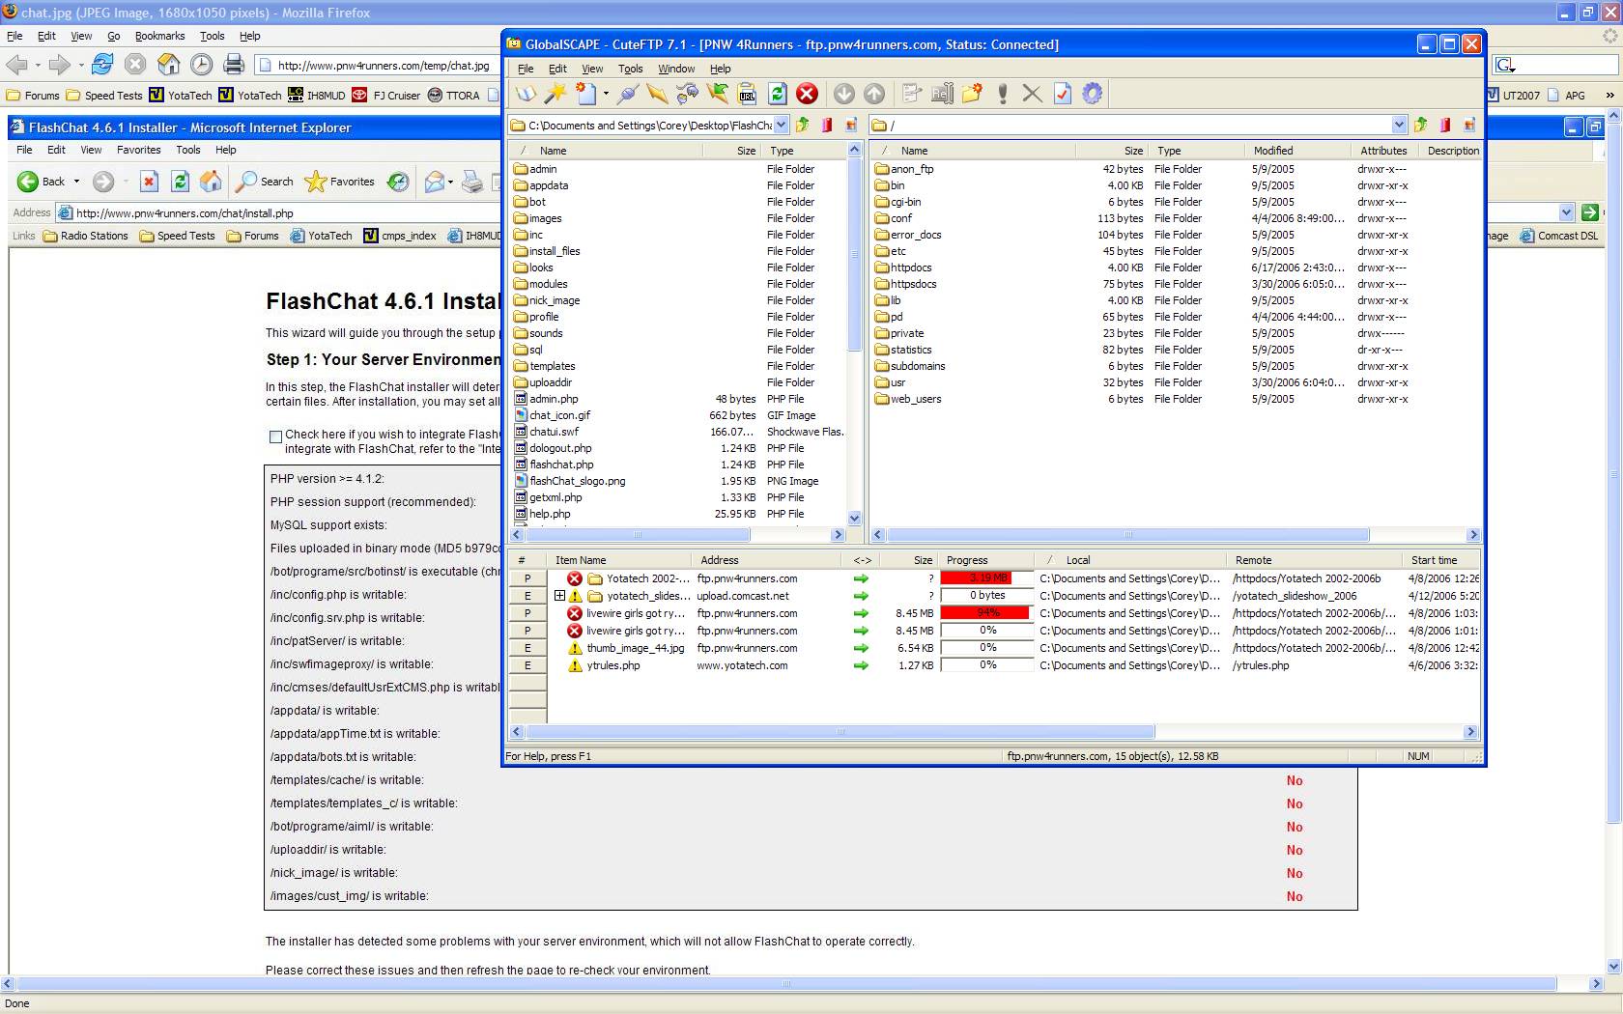Open Firefox Go menu
Image resolution: width=1623 pixels, height=1014 pixels.
114,36
